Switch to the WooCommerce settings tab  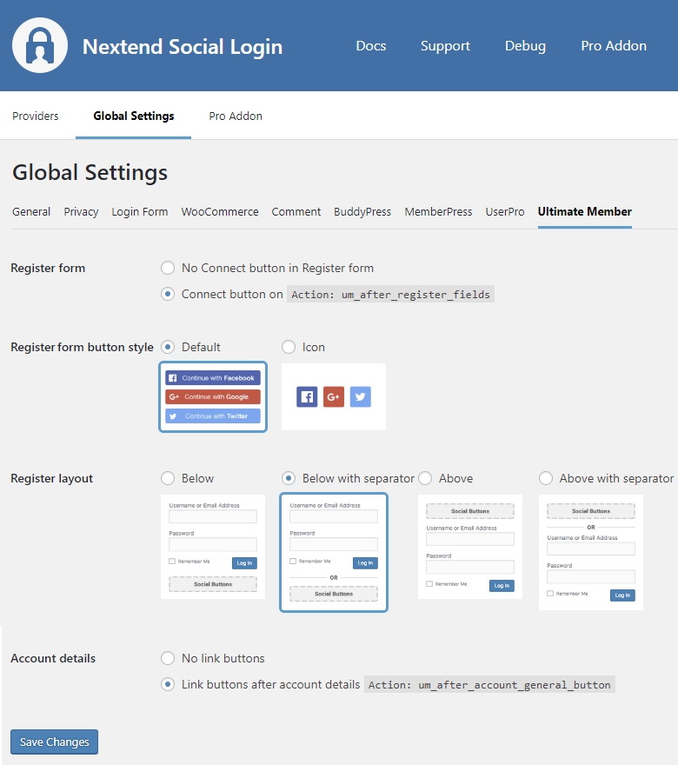220,211
